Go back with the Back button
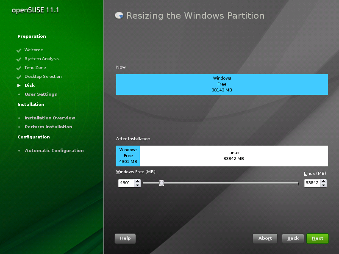339x254 pixels. [293, 238]
